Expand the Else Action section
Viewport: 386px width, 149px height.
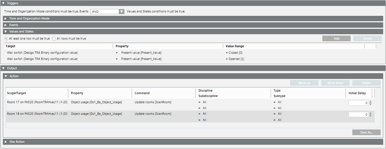pyautogui.click(x=5, y=142)
